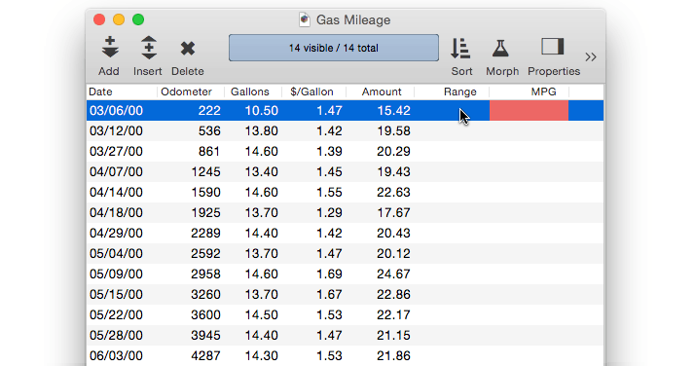Select the row dated 04/29/00
Image resolution: width=695 pixels, height=366 pixels.
[345, 233]
